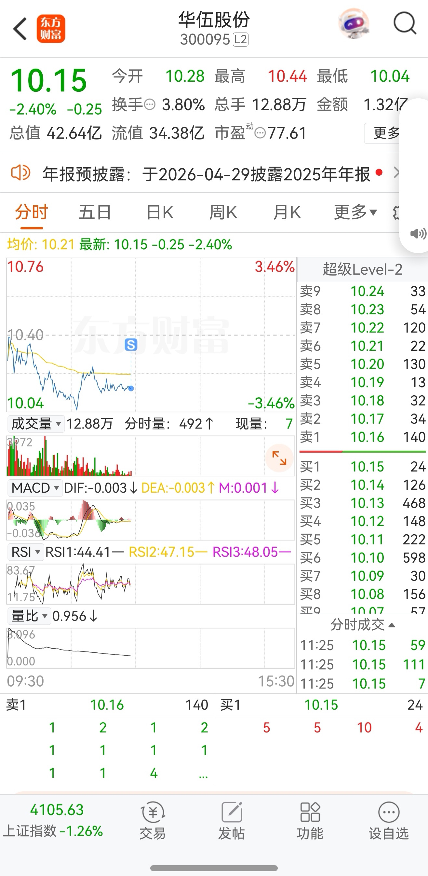This screenshot has width=428, height=876.
Task: Open the 成交量 indicator dropdown
Action: coord(36,424)
